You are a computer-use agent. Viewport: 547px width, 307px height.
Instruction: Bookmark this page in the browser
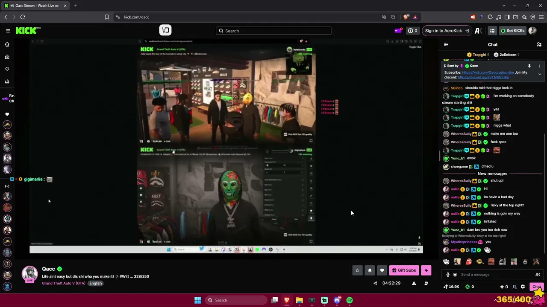(107, 17)
